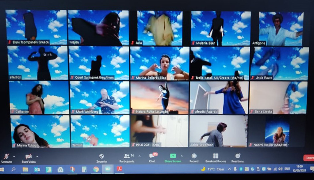Start recording with the Record button
Viewport: 314px width, 180px height.
194,158
